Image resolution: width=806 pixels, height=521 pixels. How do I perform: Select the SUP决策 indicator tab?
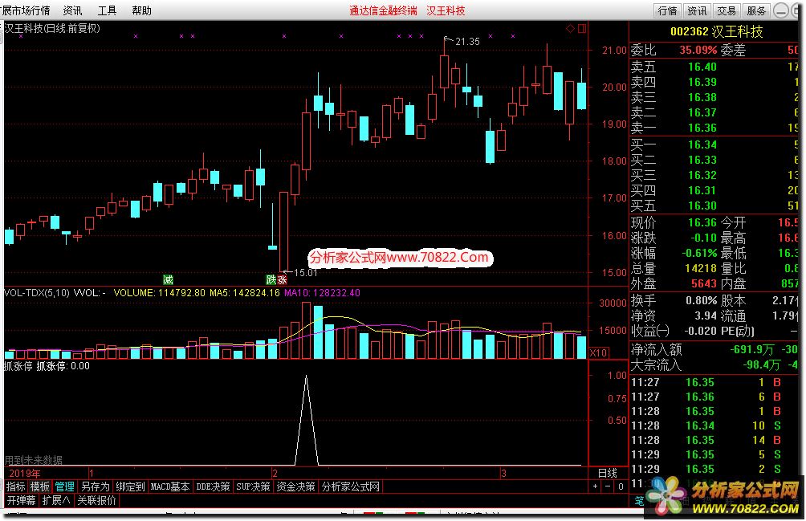click(x=253, y=486)
